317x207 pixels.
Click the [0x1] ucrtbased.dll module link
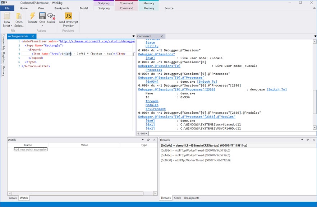(x=150, y=124)
